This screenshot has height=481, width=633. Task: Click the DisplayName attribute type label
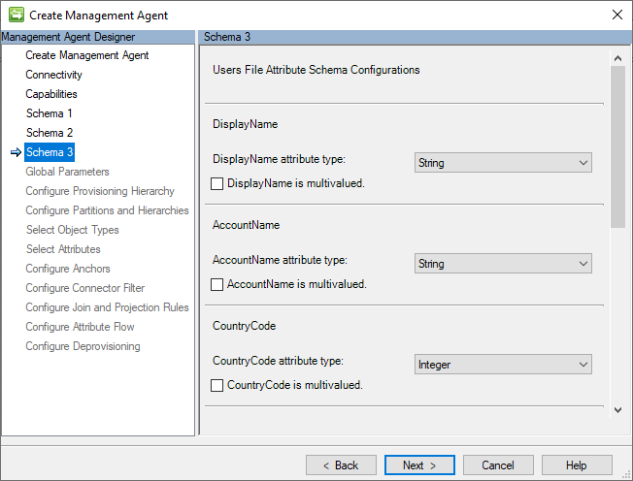point(279,159)
